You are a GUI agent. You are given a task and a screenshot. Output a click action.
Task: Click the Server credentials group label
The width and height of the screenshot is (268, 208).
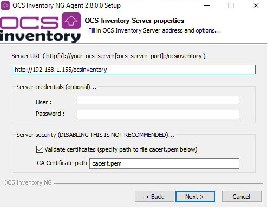pos(56,87)
